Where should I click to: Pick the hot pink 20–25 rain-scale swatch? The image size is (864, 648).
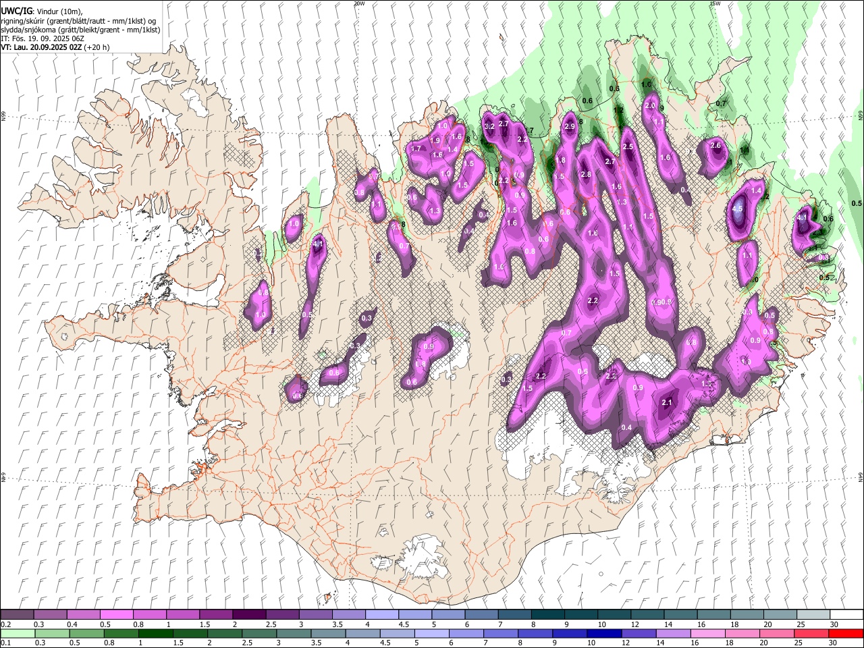click(x=776, y=634)
